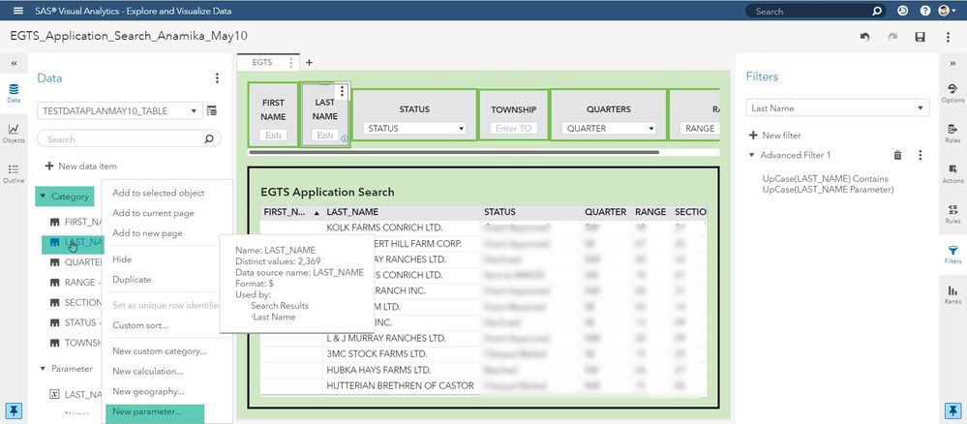Choose Duplicate in the context menu

click(x=132, y=280)
